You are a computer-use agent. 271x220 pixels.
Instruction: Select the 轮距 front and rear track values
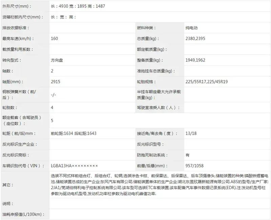(x=74, y=133)
